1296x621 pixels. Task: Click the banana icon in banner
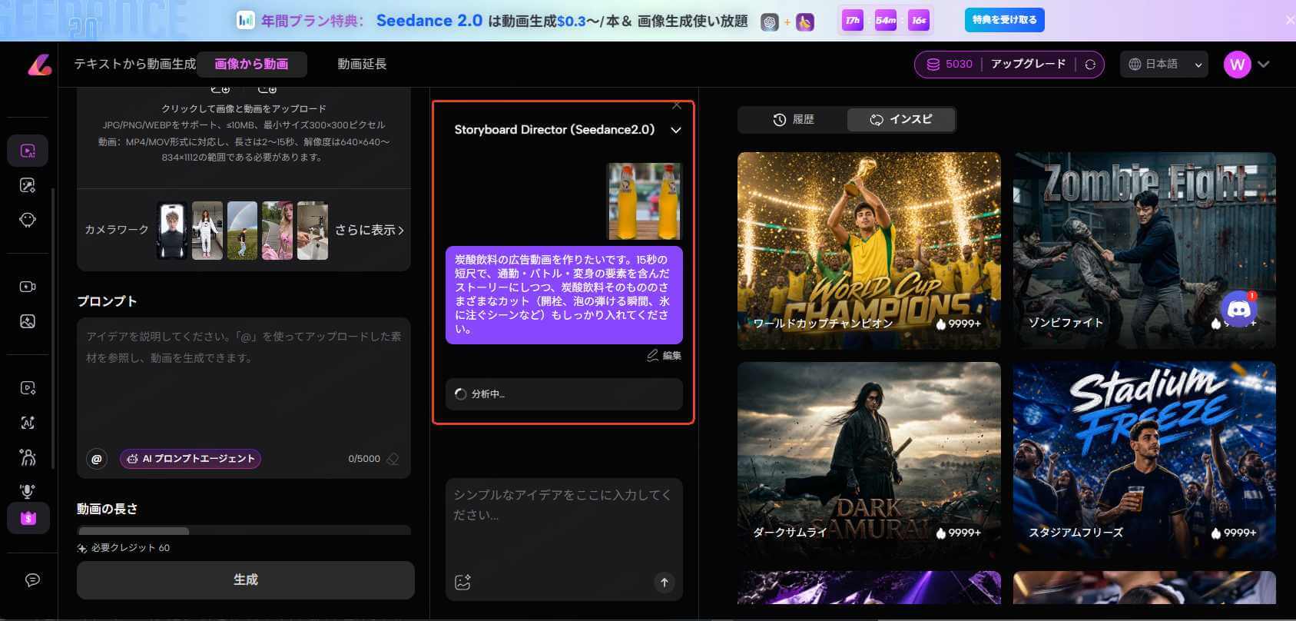pos(804,22)
